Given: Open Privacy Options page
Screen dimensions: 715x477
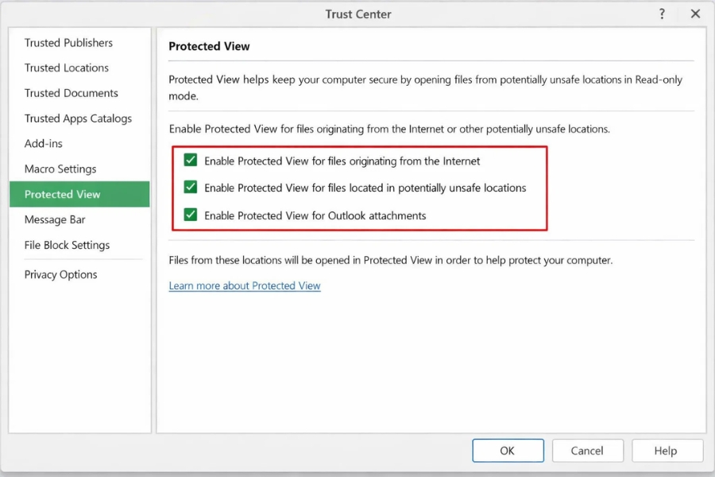Looking at the screenshot, I should pos(60,274).
